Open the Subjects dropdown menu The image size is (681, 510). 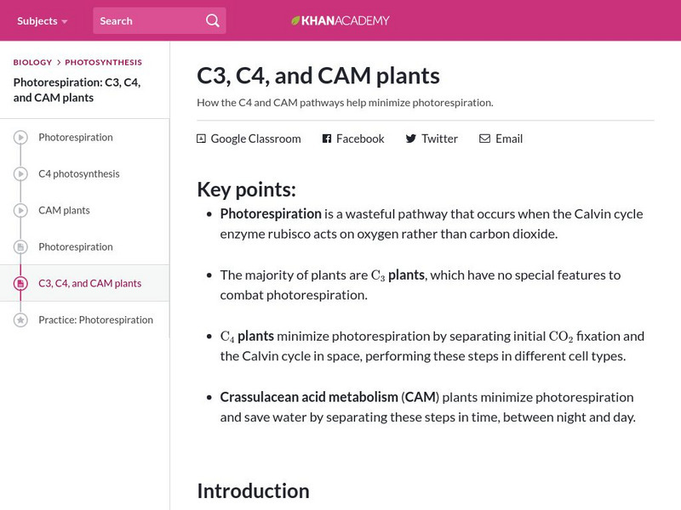click(x=37, y=20)
